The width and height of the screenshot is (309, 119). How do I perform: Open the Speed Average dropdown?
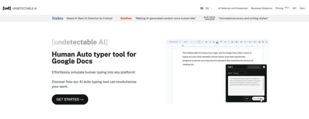(x=239, y=73)
